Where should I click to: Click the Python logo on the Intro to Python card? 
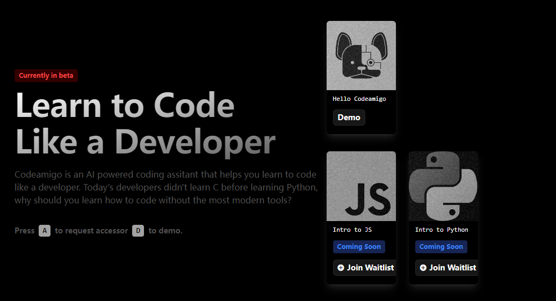coord(443,186)
